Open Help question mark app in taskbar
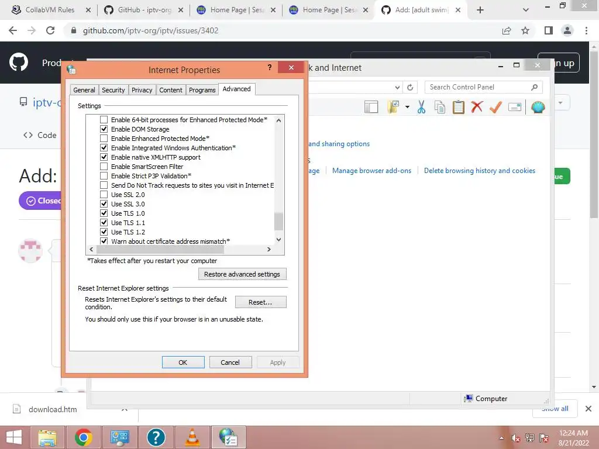599x449 pixels. 156,437
